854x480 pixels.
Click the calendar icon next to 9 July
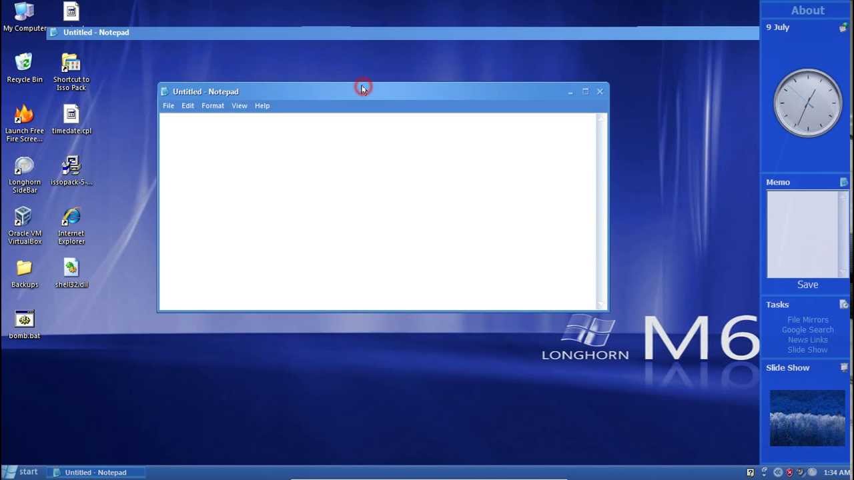tap(843, 28)
